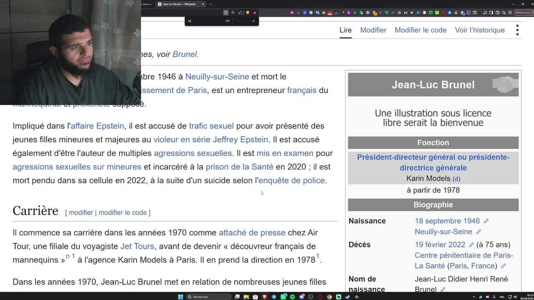Open Brave Shields lion icon
This screenshot has height=300, width=534.
[x=247, y=12]
